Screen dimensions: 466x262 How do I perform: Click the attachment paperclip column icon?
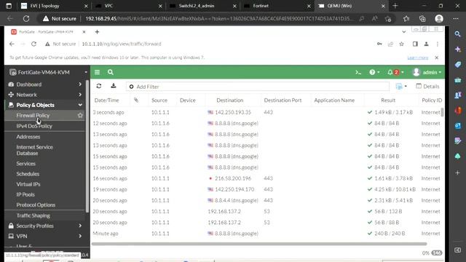[x=136, y=100]
